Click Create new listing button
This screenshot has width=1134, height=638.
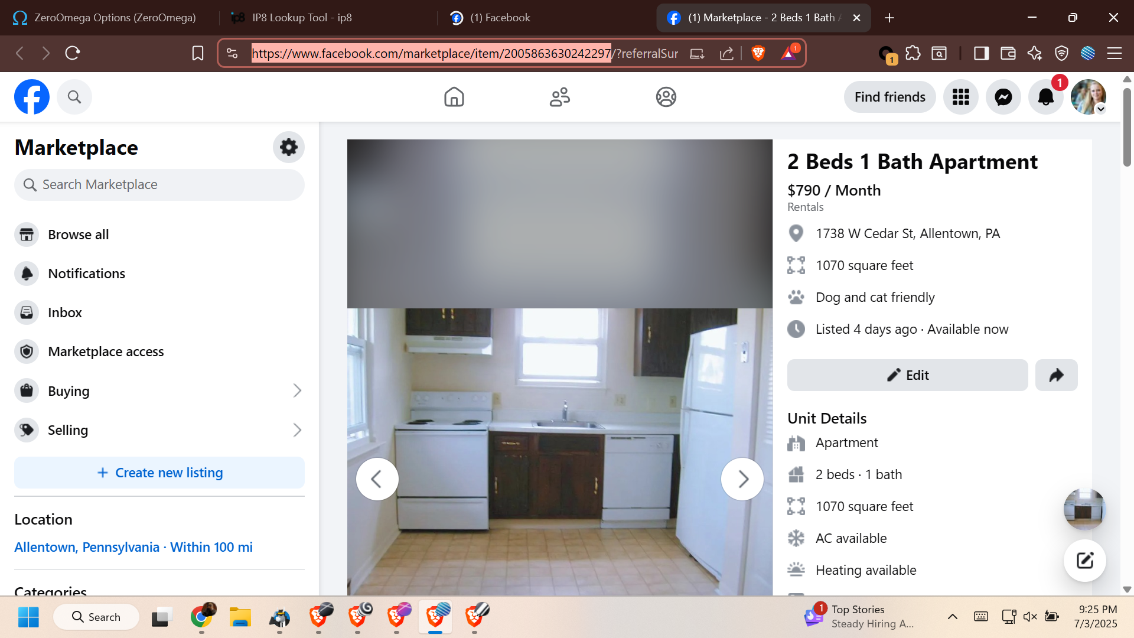pos(159,473)
